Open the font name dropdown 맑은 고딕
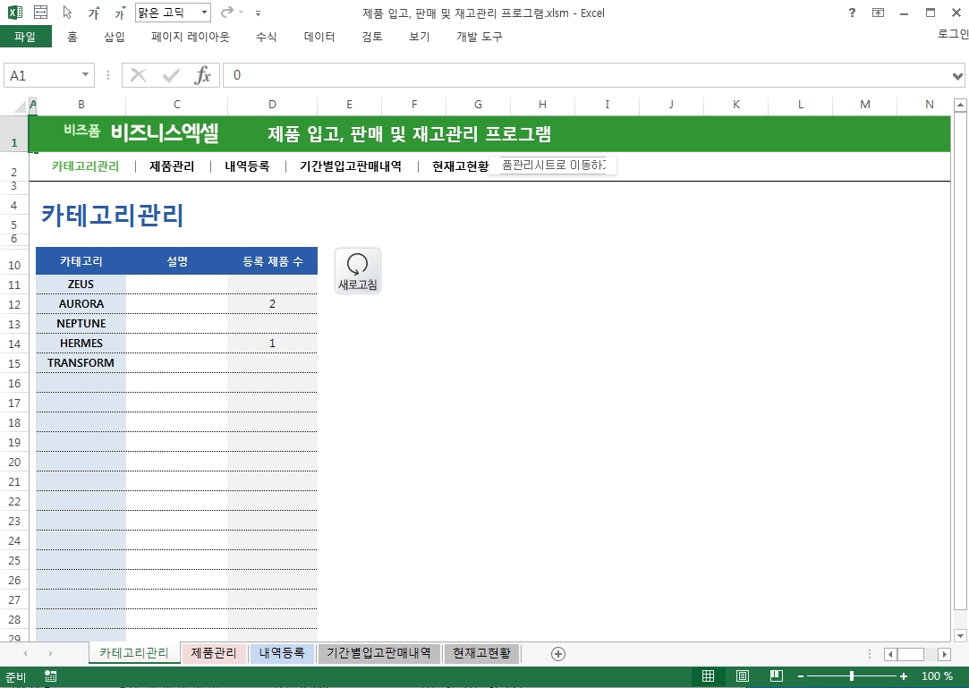 click(x=205, y=13)
